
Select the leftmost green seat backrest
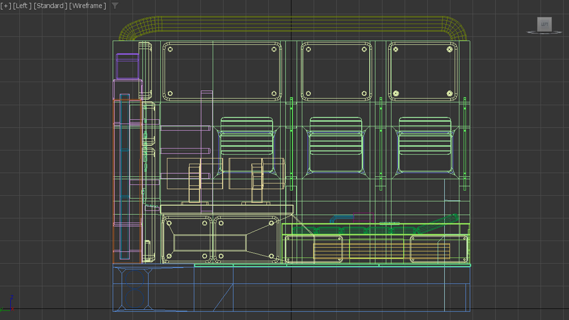pyautogui.click(x=247, y=136)
